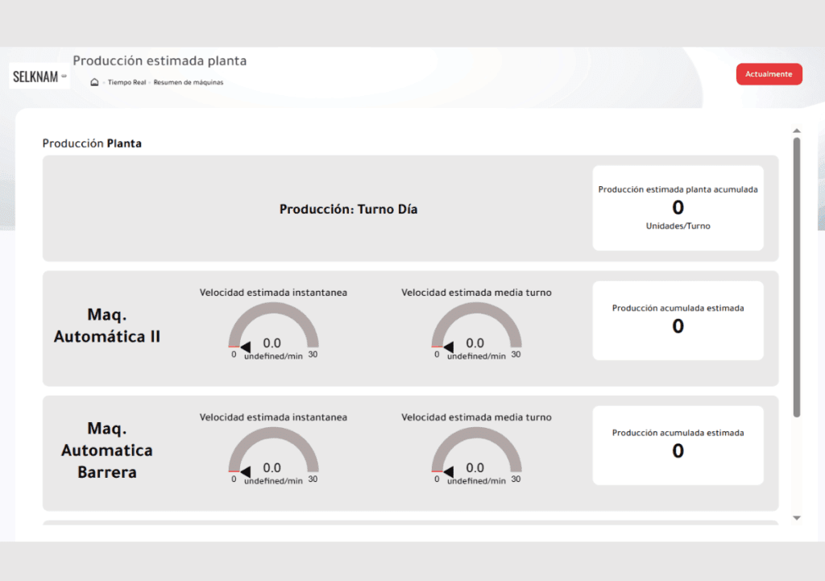Go to Resumen de máquinas breadcrumb
Image resolution: width=825 pixels, height=581 pixels.
[x=189, y=82]
